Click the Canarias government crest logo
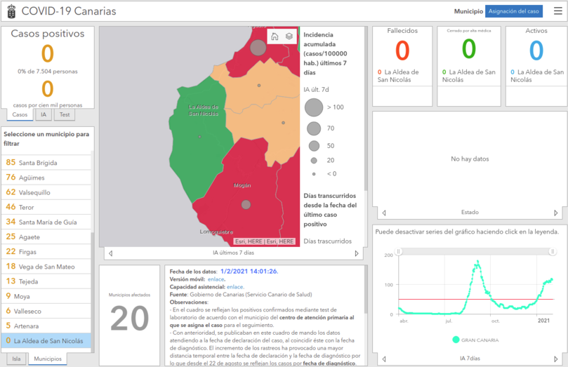 10,11
